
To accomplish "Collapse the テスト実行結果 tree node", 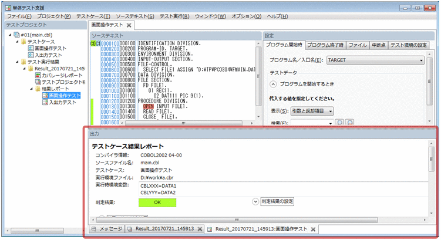I will pos(17,62).
